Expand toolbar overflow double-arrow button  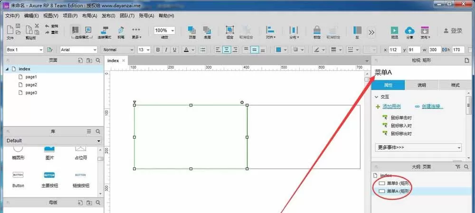pyautogui.click(x=371, y=32)
